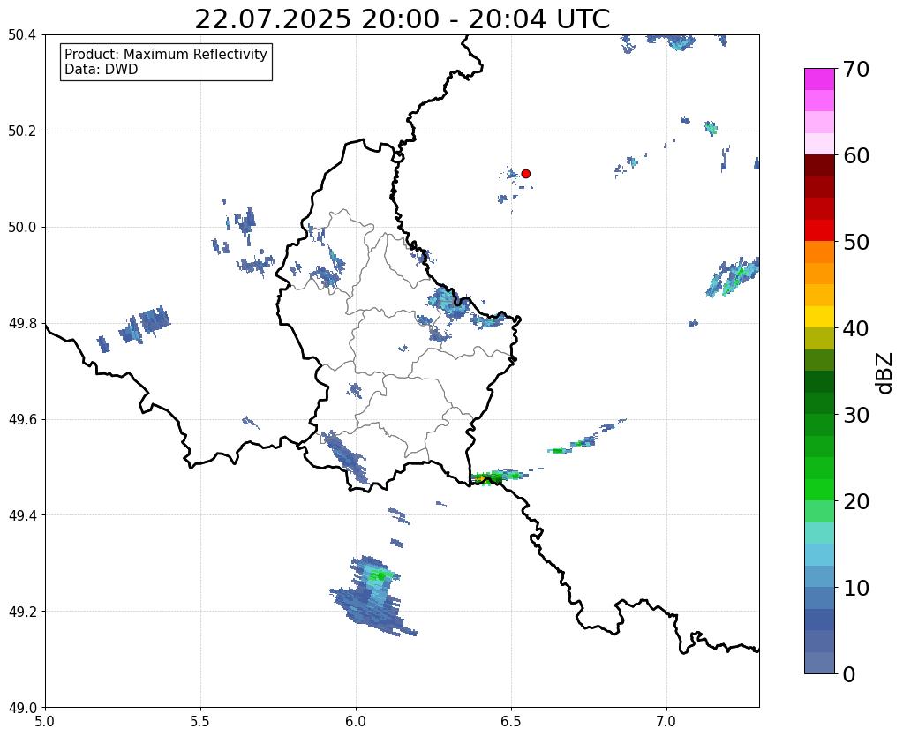Pick the yellow swatch just above 40 dBZ

pyautogui.click(x=819, y=317)
